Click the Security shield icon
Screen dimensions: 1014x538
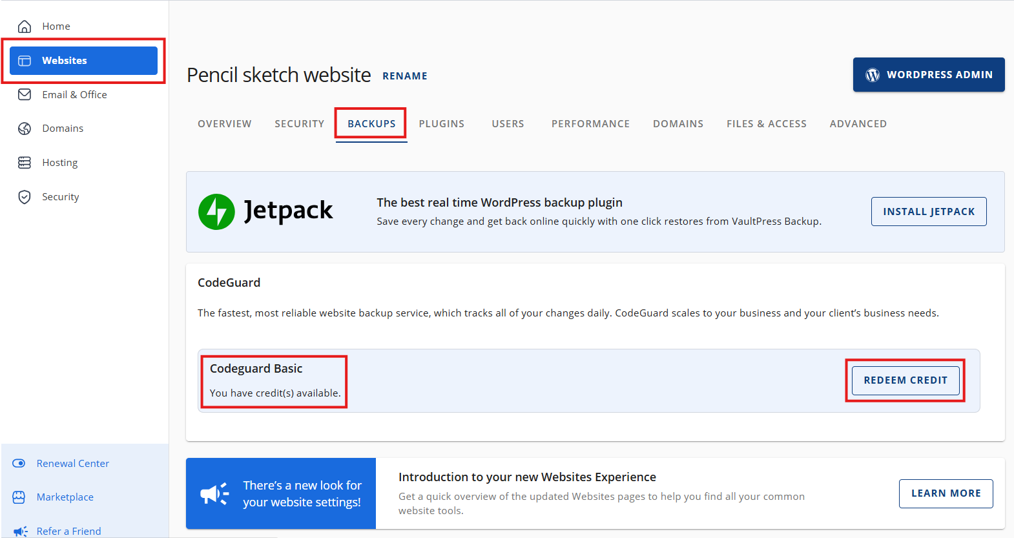pyautogui.click(x=25, y=197)
